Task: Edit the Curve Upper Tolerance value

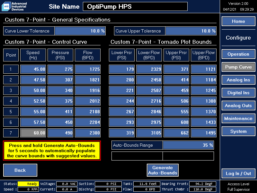Action: [191, 31]
